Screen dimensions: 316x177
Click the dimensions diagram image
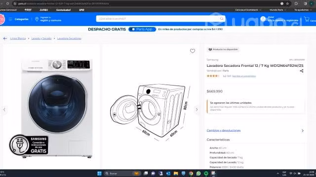pos(150,112)
